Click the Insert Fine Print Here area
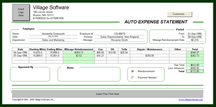 pyautogui.click(x=107, y=94)
